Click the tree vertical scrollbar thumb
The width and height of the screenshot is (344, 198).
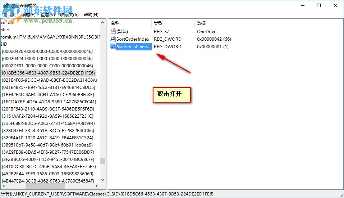pyautogui.click(x=102, y=161)
